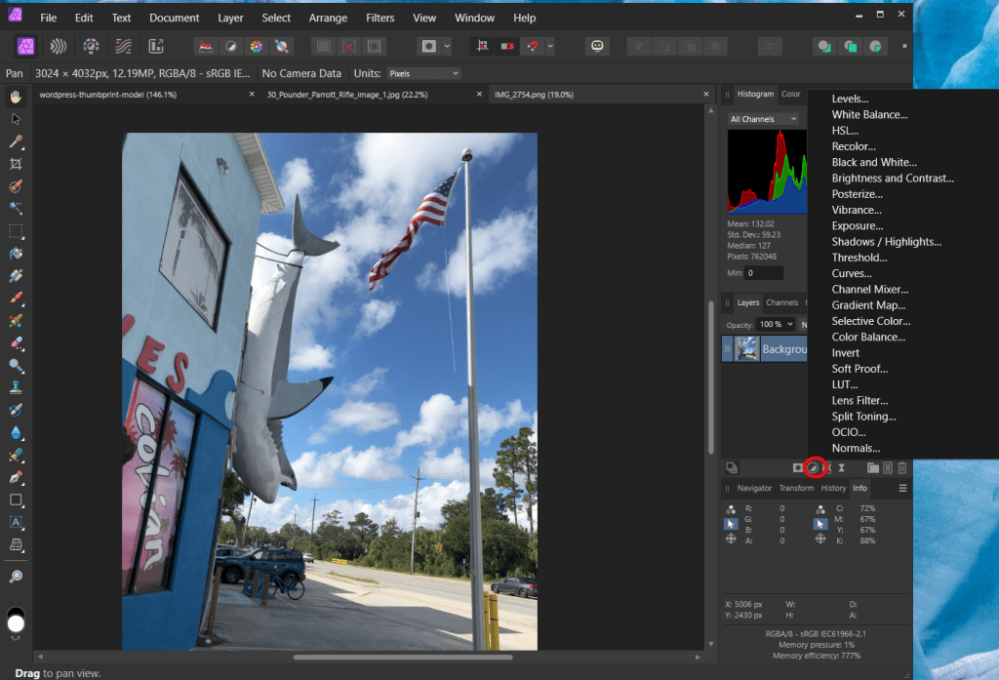
Task: Switch to the Liquify Persona
Action: 60,46
